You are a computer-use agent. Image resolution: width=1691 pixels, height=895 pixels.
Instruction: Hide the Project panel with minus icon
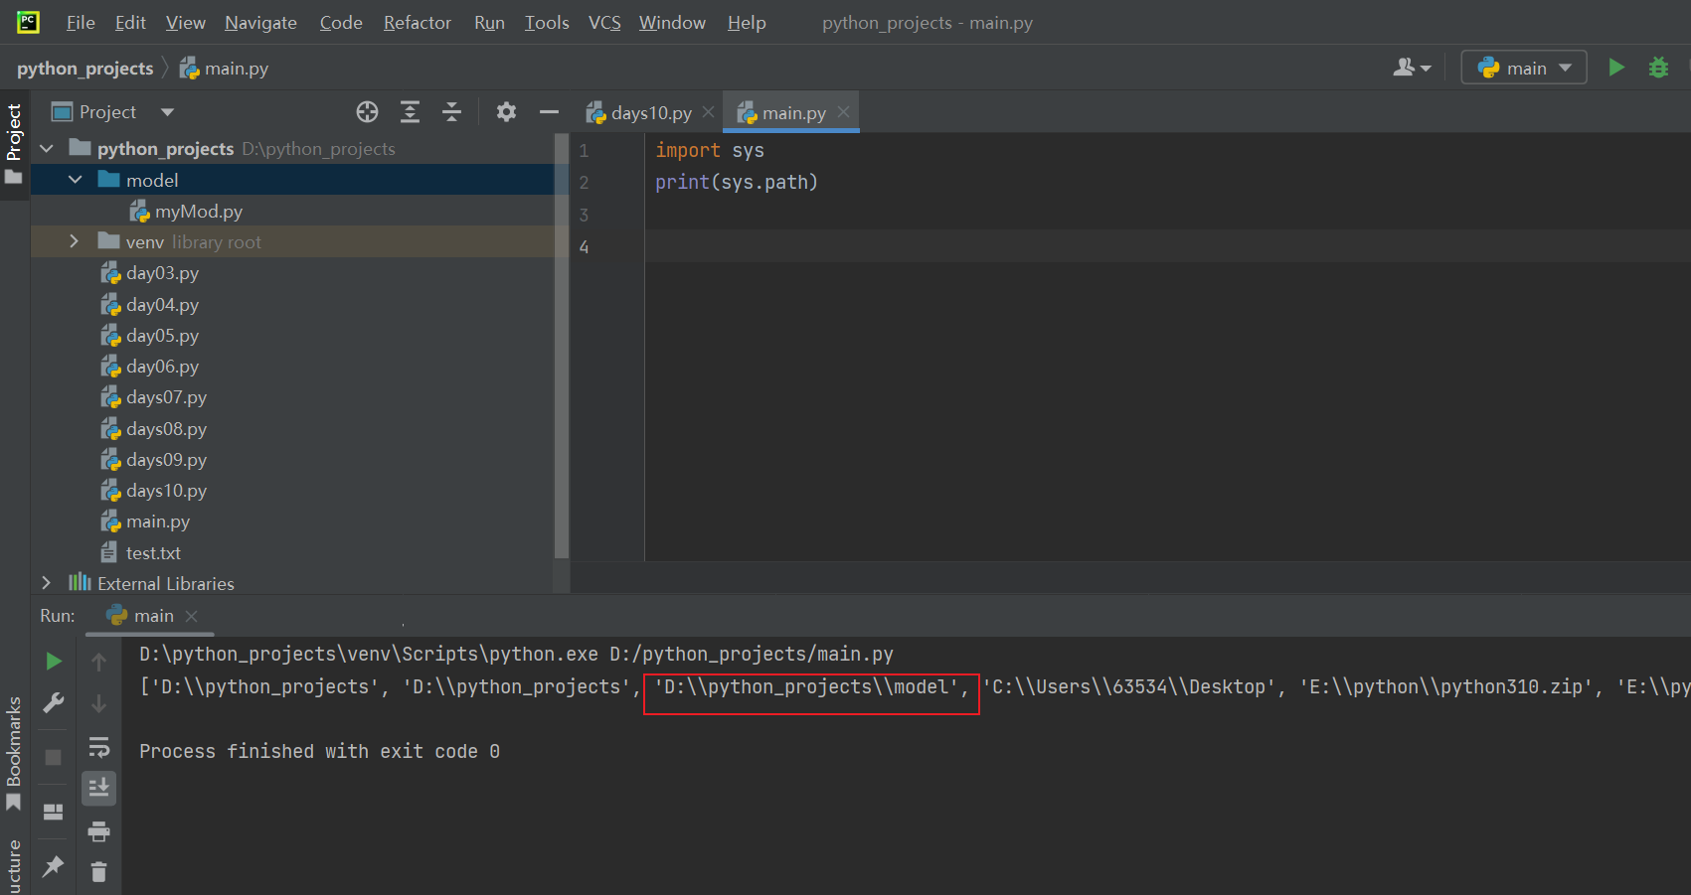coord(549,112)
